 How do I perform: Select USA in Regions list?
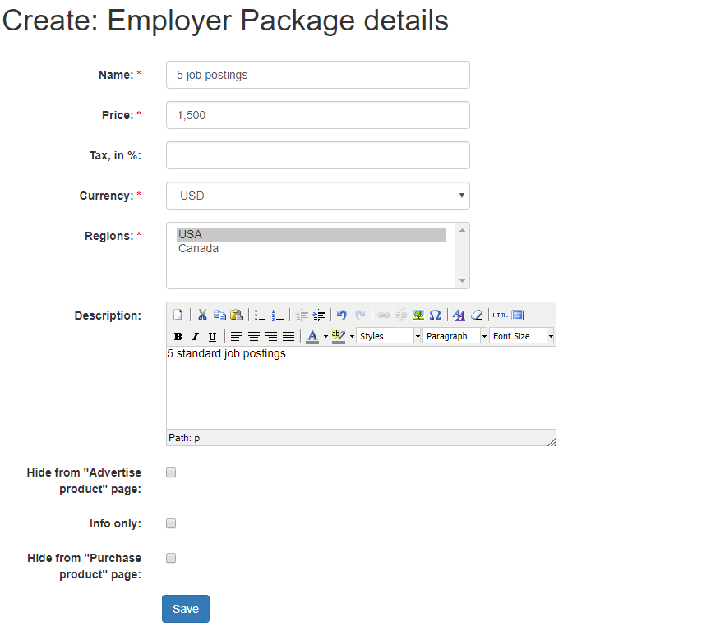coord(311,234)
